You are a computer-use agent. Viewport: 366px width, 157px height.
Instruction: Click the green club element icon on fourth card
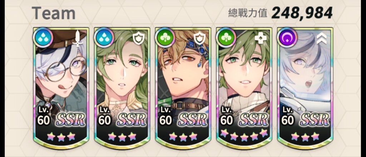(x=226, y=38)
